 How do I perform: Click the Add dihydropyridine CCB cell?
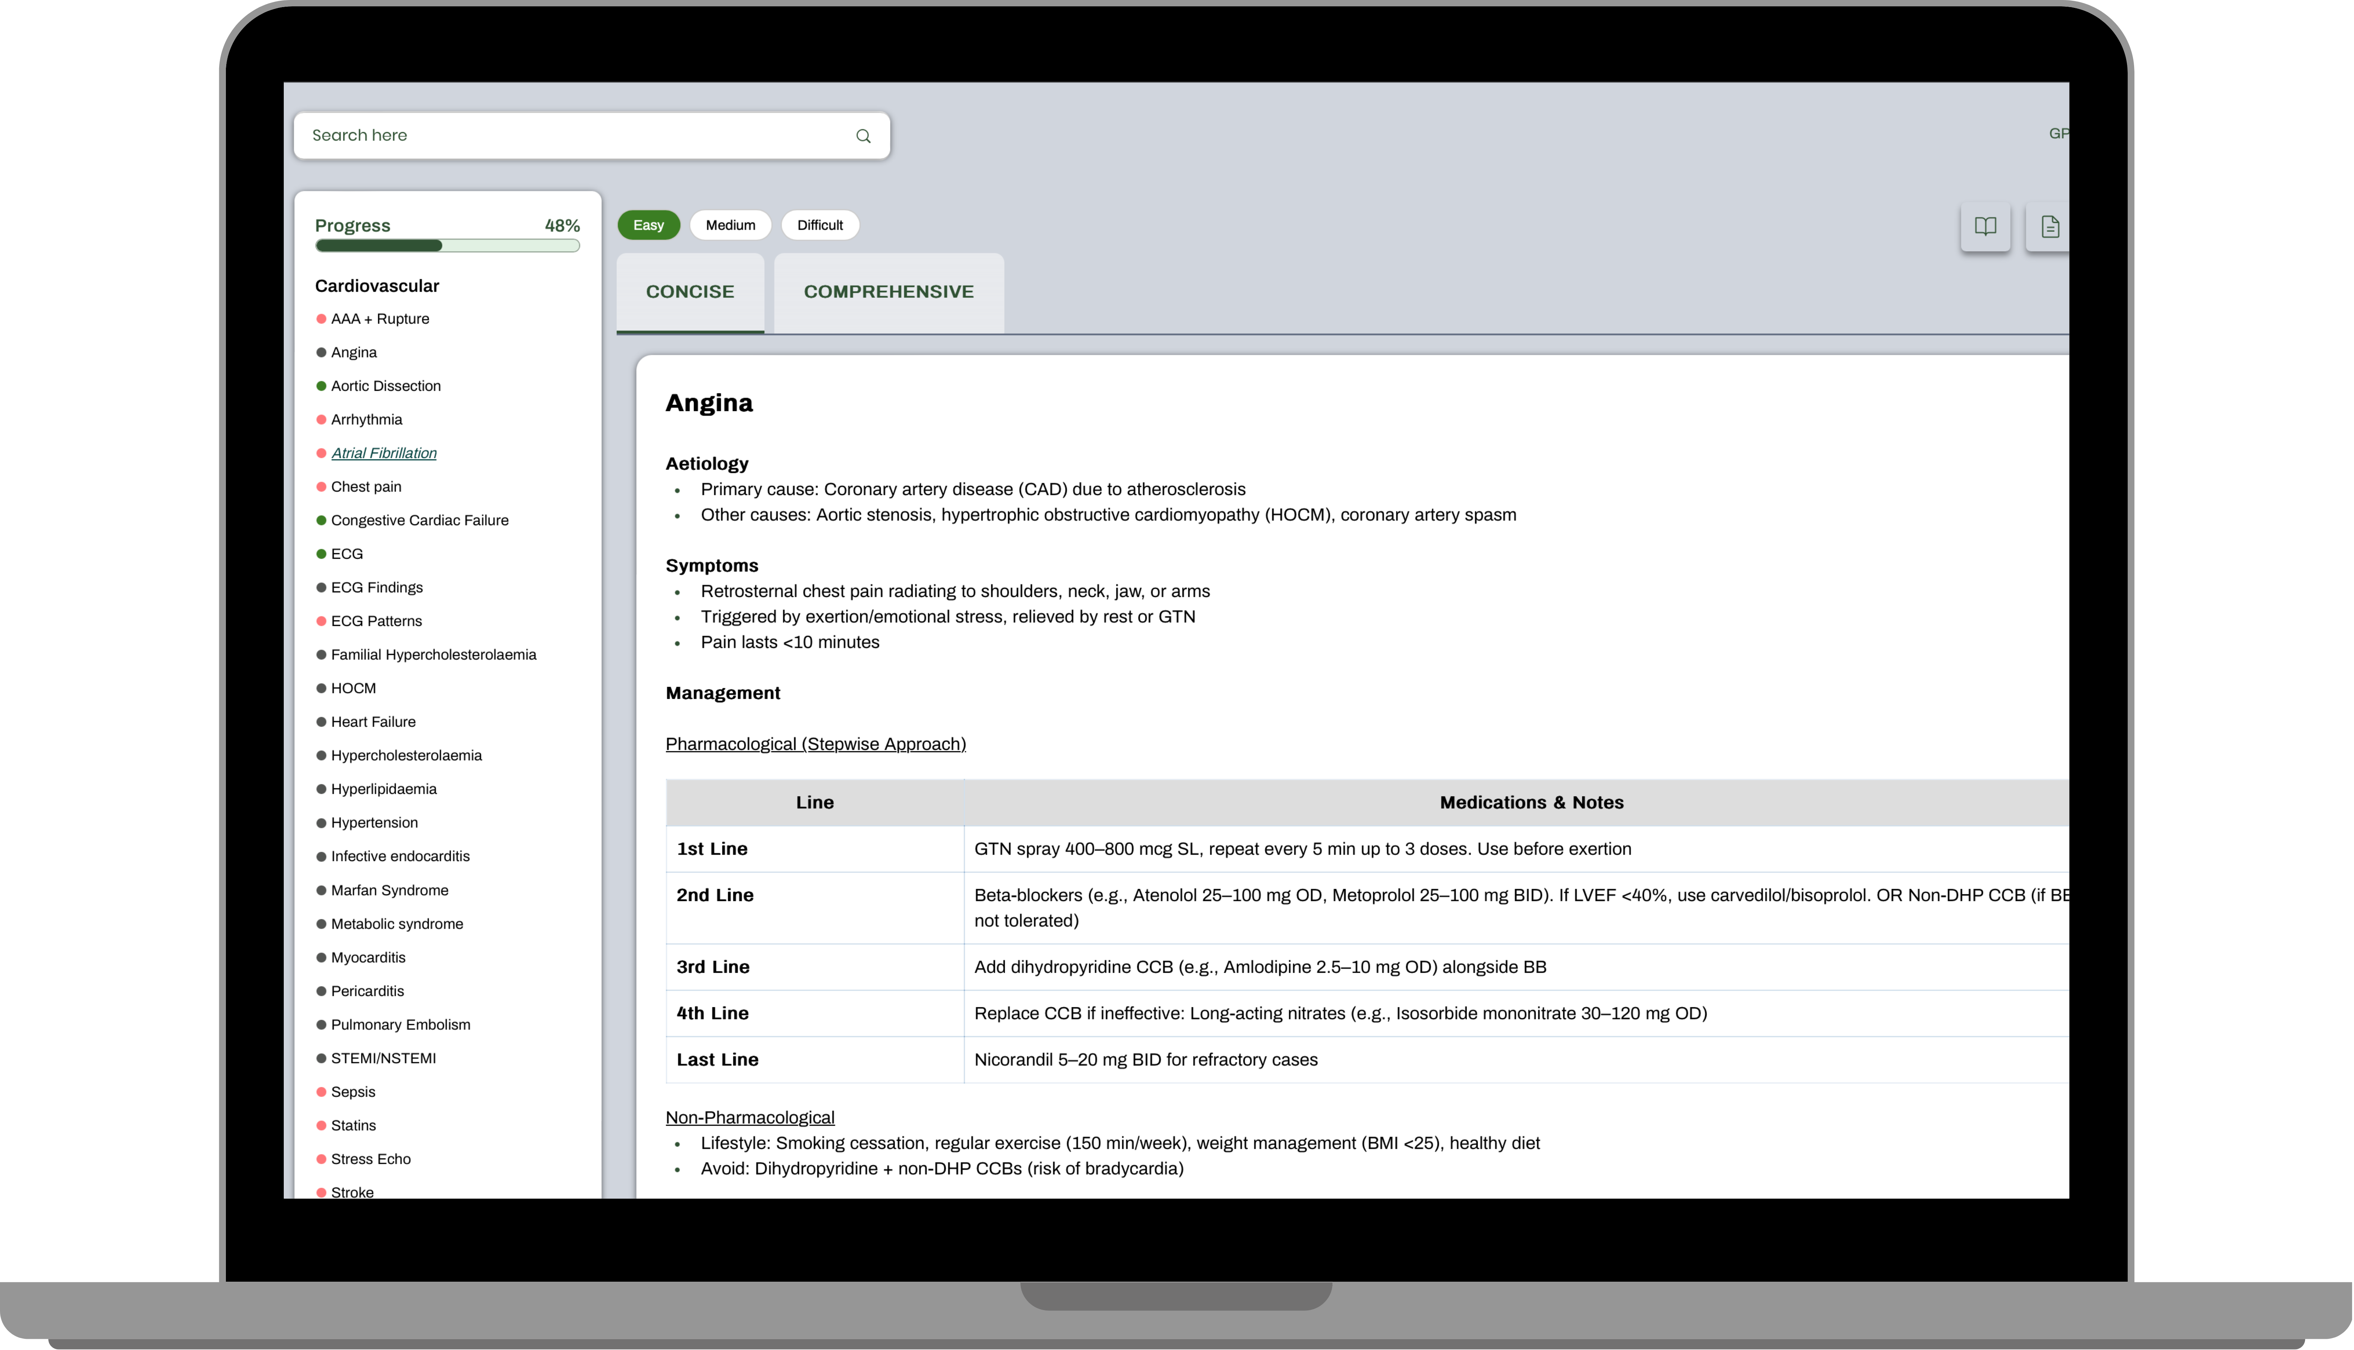tap(1517, 967)
